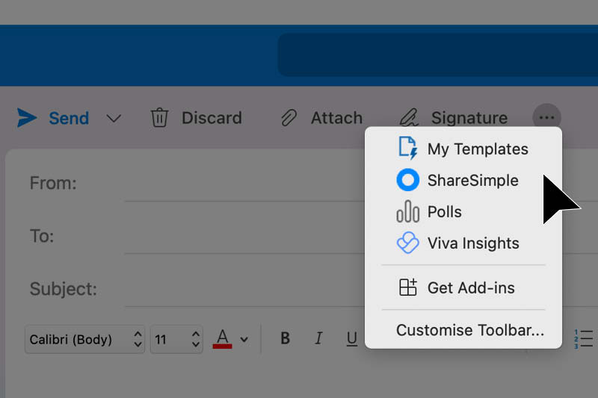The image size is (598, 398).
Task: Click the Signature pen icon
Action: tap(409, 118)
